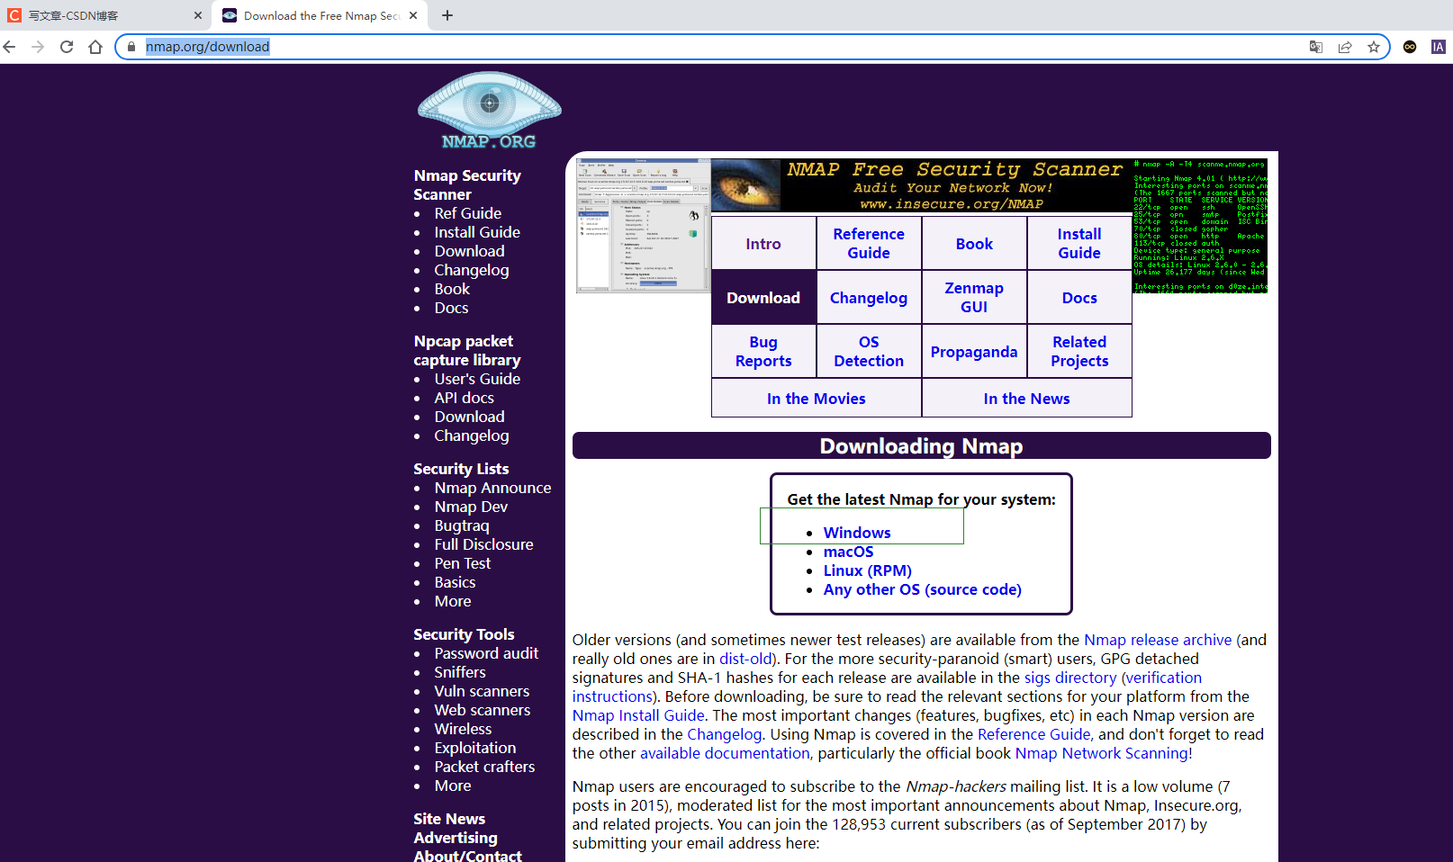Navigate to the Nmap release archive
Viewport: 1453px width, 862px height.
click(1158, 640)
